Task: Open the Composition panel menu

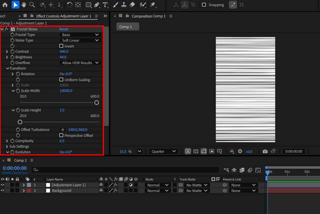Action: (x=171, y=16)
